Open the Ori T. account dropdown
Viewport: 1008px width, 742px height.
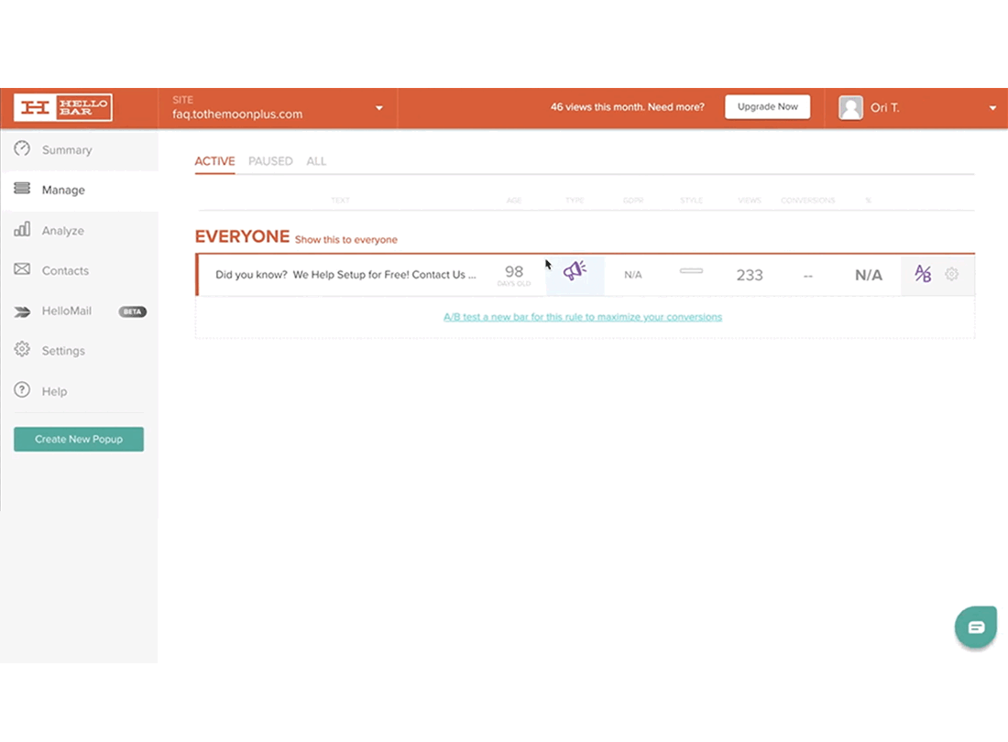pyautogui.click(x=991, y=107)
